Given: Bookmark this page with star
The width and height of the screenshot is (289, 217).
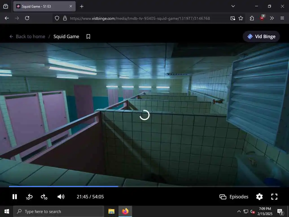Looking at the screenshot, I should [x=241, y=18].
